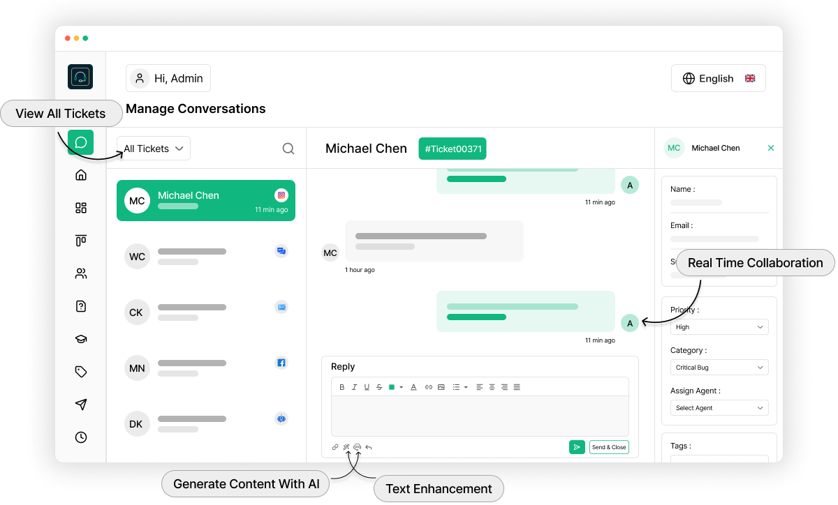Image resolution: width=838 pixels, height=505 pixels.
Task: Open the Category dropdown showing Critical Bug
Action: 719,368
